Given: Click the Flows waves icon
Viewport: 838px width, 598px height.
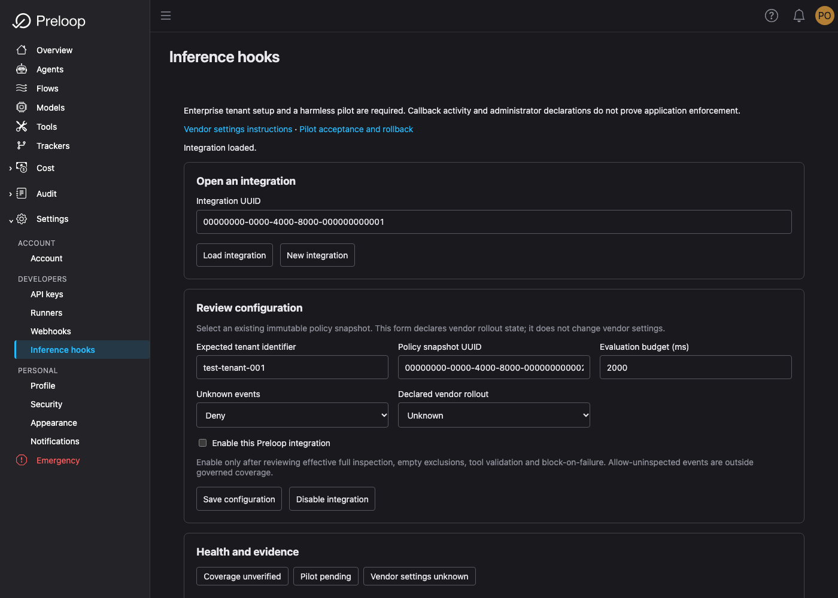Looking at the screenshot, I should point(22,89).
